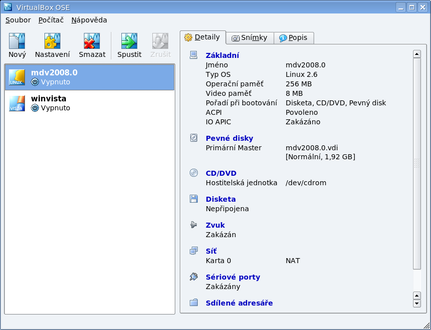Click the serial port icon beside Sériové porty
Viewport: 431px width, 330px height.
point(193,277)
